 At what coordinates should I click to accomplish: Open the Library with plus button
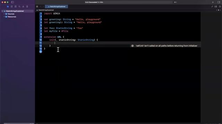click(213, 2)
